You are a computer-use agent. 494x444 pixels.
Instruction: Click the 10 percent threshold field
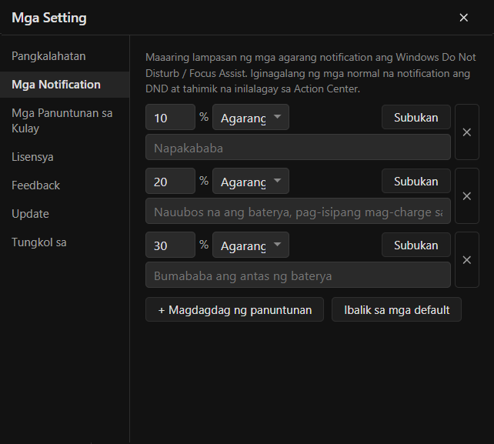pos(170,117)
